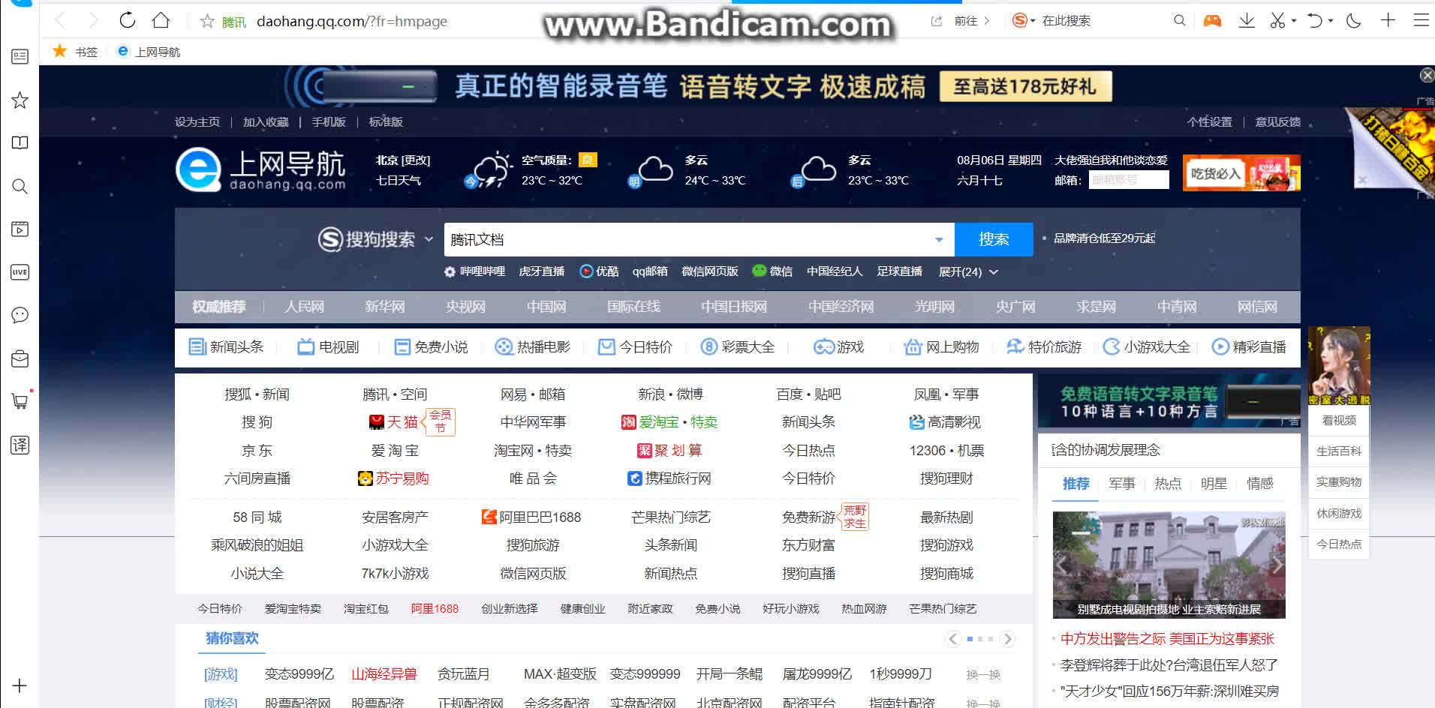Open 携程旅行网 link

(669, 478)
